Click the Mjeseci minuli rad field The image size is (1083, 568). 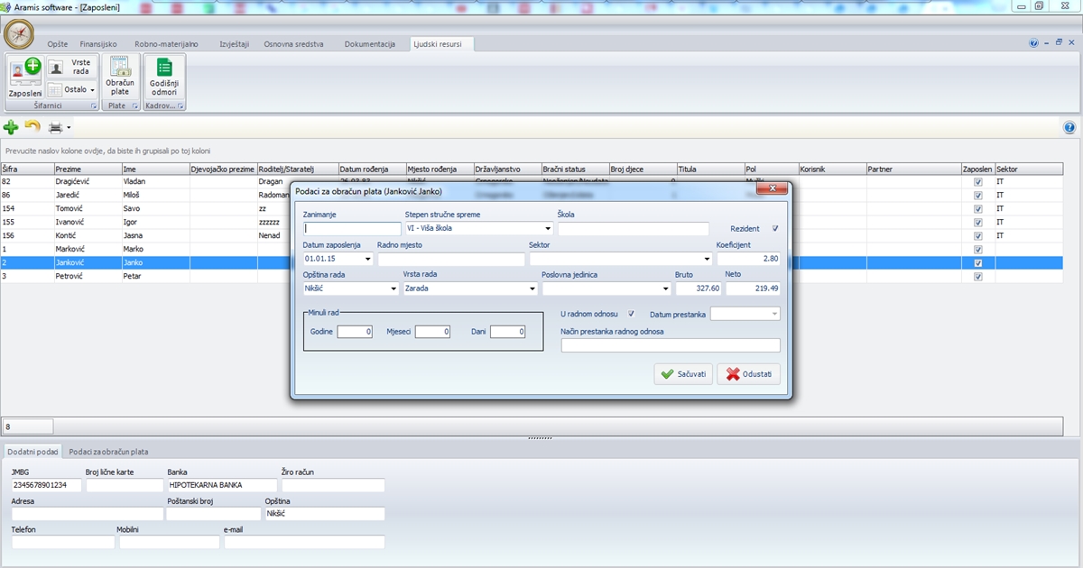point(432,332)
